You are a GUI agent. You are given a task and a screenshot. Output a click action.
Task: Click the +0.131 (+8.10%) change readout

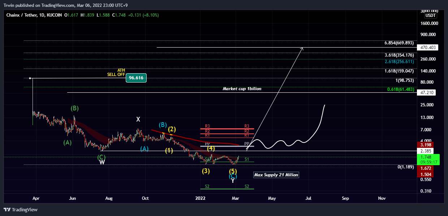[143, 15]
